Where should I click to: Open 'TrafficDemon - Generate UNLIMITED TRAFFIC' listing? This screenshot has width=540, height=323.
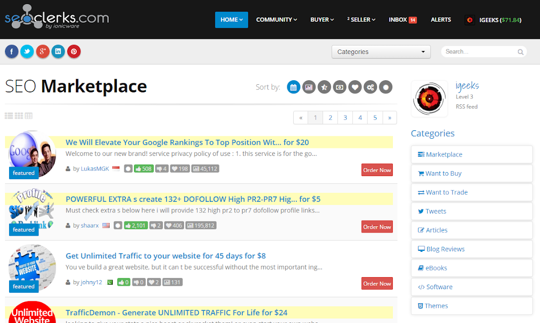[176, 313]
